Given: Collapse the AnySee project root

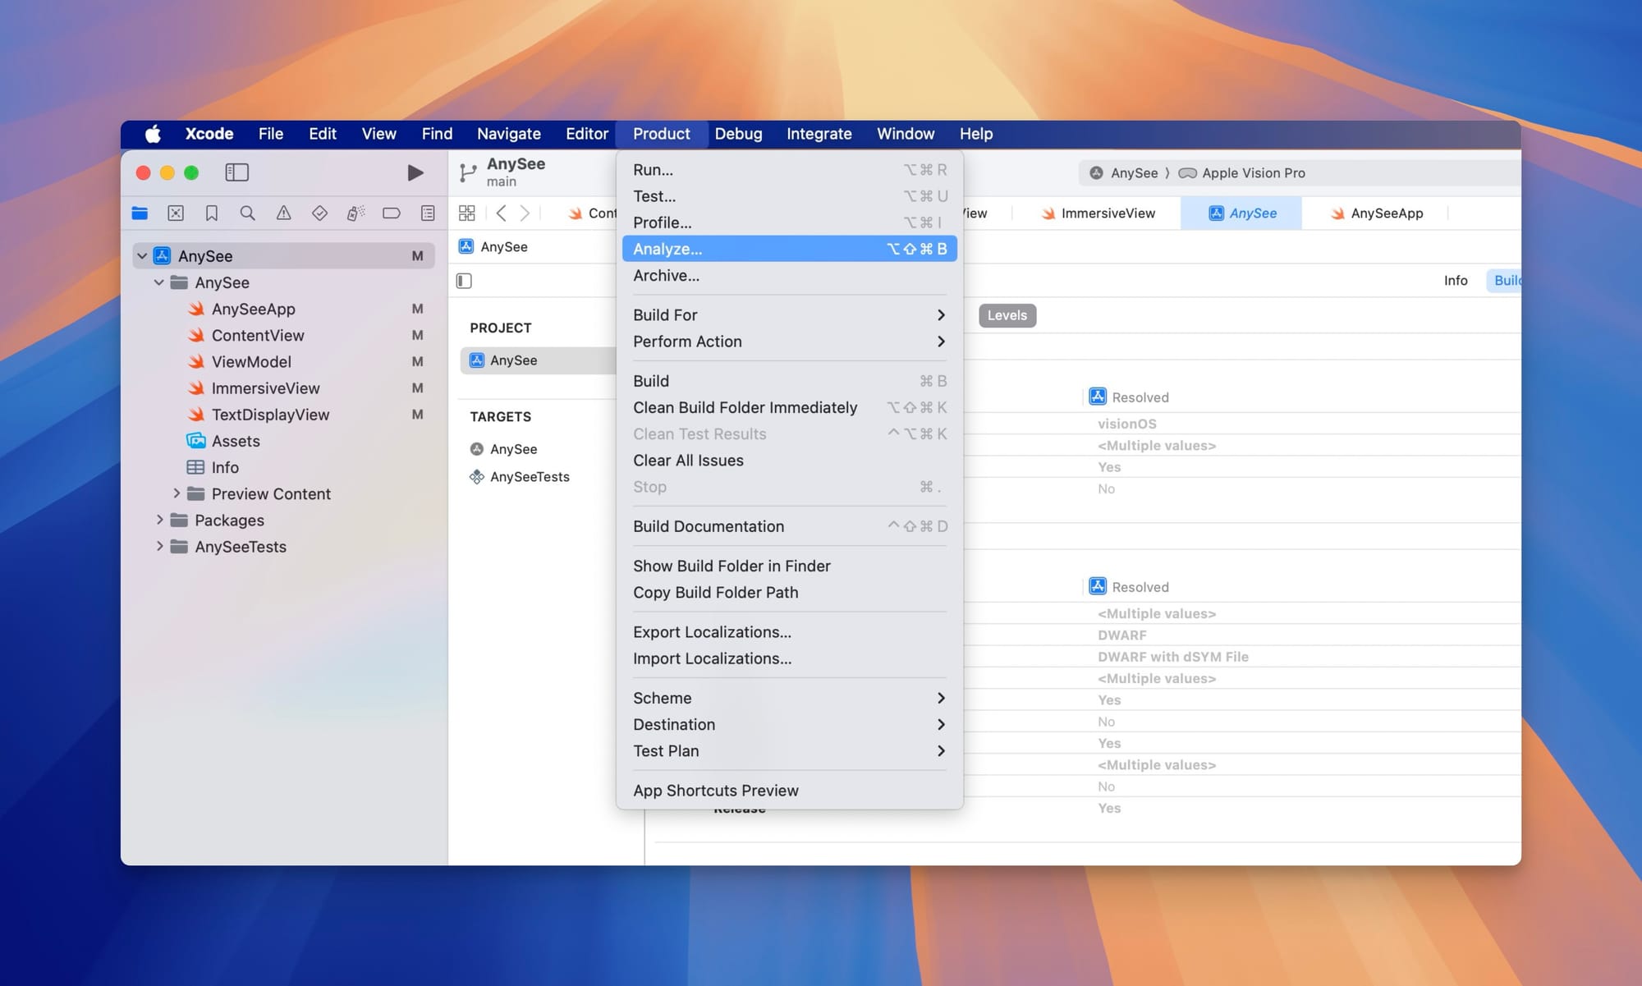Looking at the screenshot, I should click(142, 256).
